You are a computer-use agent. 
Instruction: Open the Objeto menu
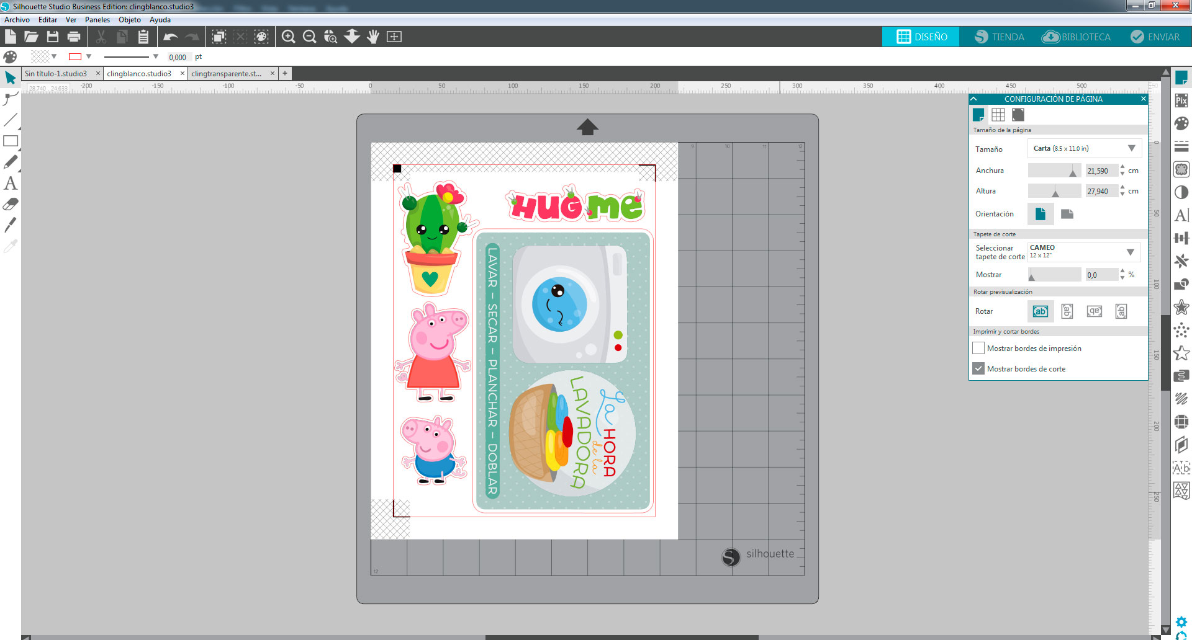[130, 20]
